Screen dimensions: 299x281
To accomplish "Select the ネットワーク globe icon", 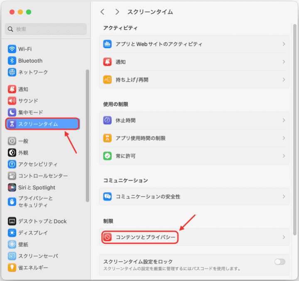I will (x=12, y=72).
